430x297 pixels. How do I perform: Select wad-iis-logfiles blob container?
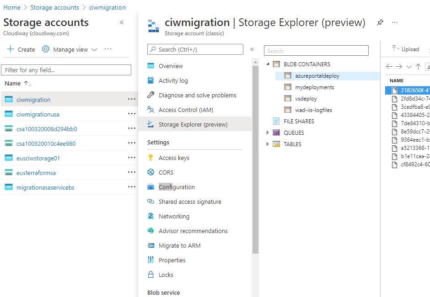point(313,110)
